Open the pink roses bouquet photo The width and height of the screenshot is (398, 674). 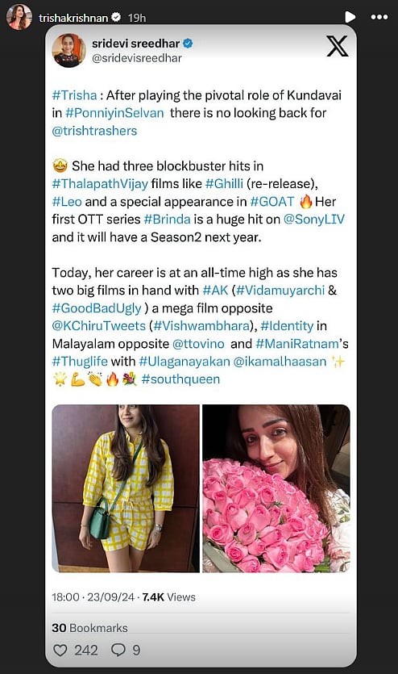click(276, 488)
